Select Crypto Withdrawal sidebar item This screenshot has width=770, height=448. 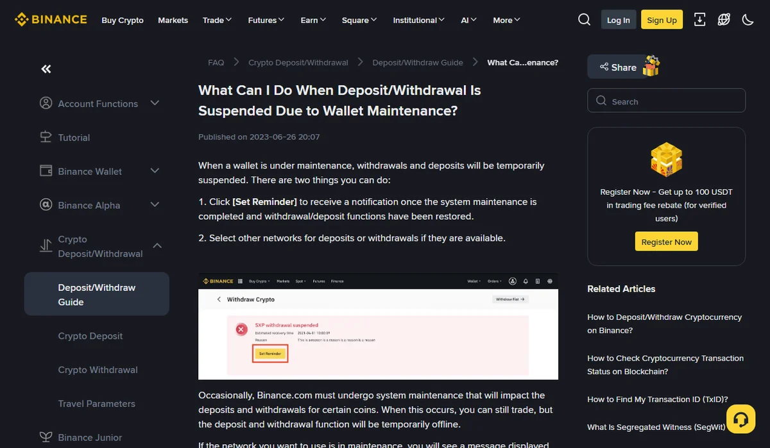click(98, 370)
